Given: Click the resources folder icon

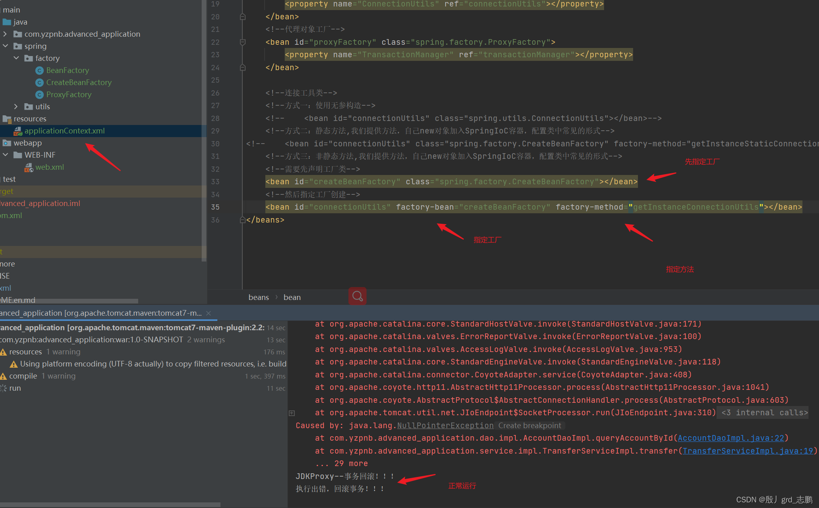Looking at the screenshot, I should tap(7, 119).
